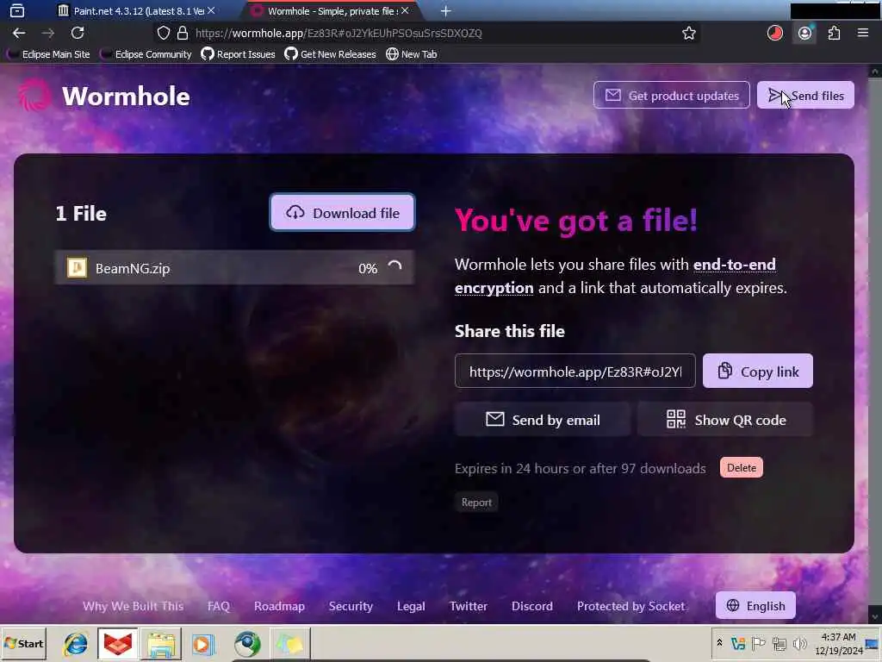882x662 pixels.
Task: Click Send by email button
Action: pos(543,420)
